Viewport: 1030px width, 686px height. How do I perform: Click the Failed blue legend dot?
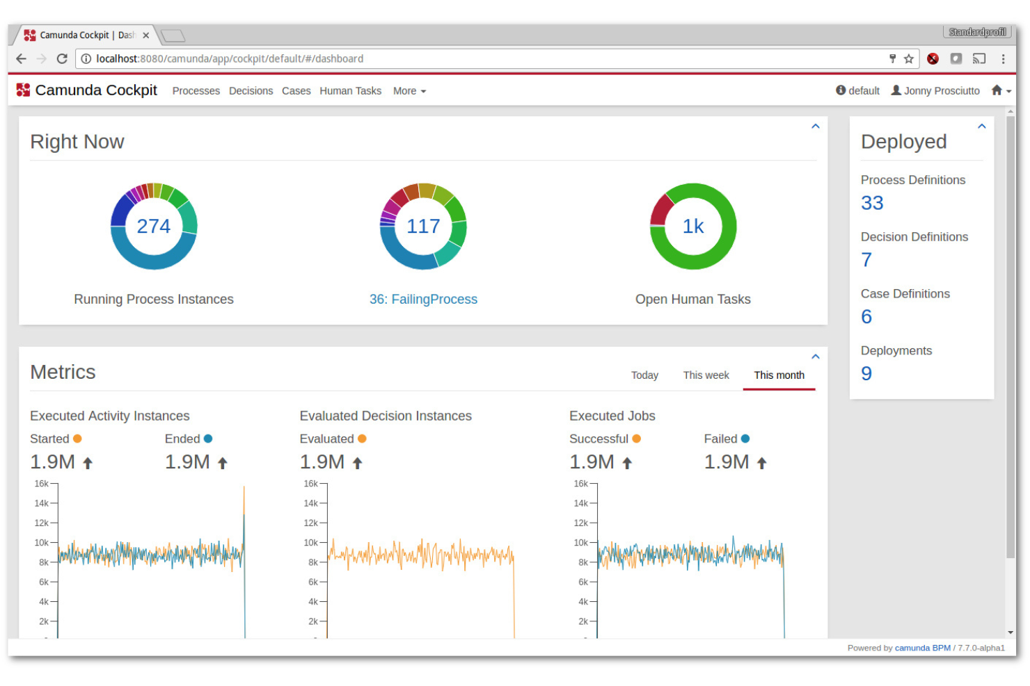(x=745, y=439)
